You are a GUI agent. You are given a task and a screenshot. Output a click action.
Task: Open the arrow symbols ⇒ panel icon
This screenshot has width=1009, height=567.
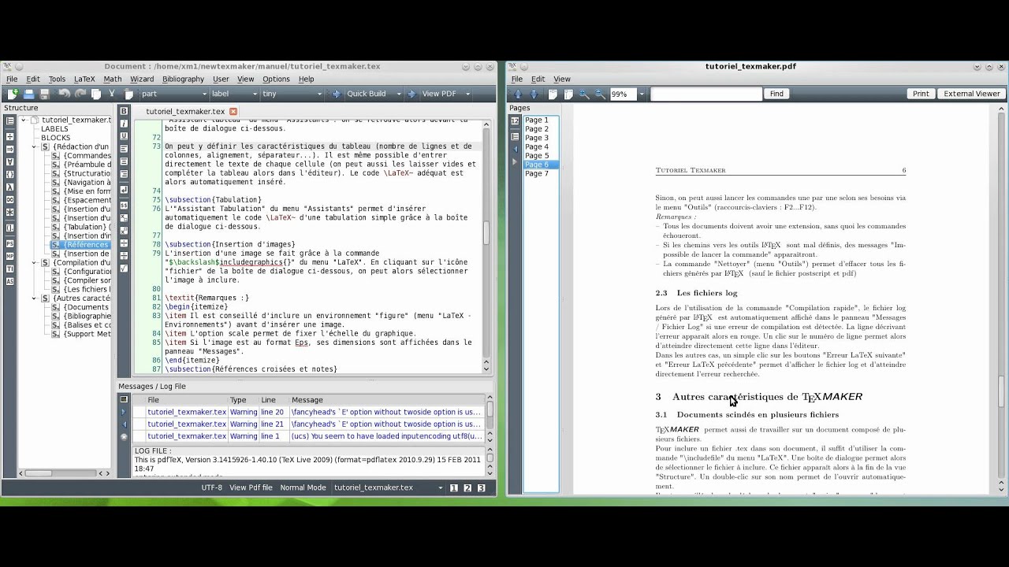coord(9,148)
